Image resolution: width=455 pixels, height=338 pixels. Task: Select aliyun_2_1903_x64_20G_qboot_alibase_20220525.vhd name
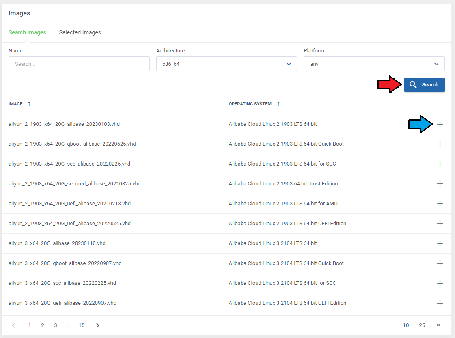(72, 144)
